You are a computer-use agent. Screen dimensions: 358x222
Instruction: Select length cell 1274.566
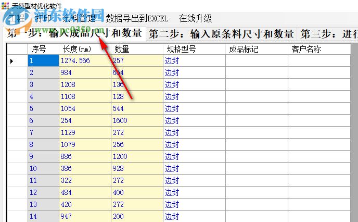[85, 60]
